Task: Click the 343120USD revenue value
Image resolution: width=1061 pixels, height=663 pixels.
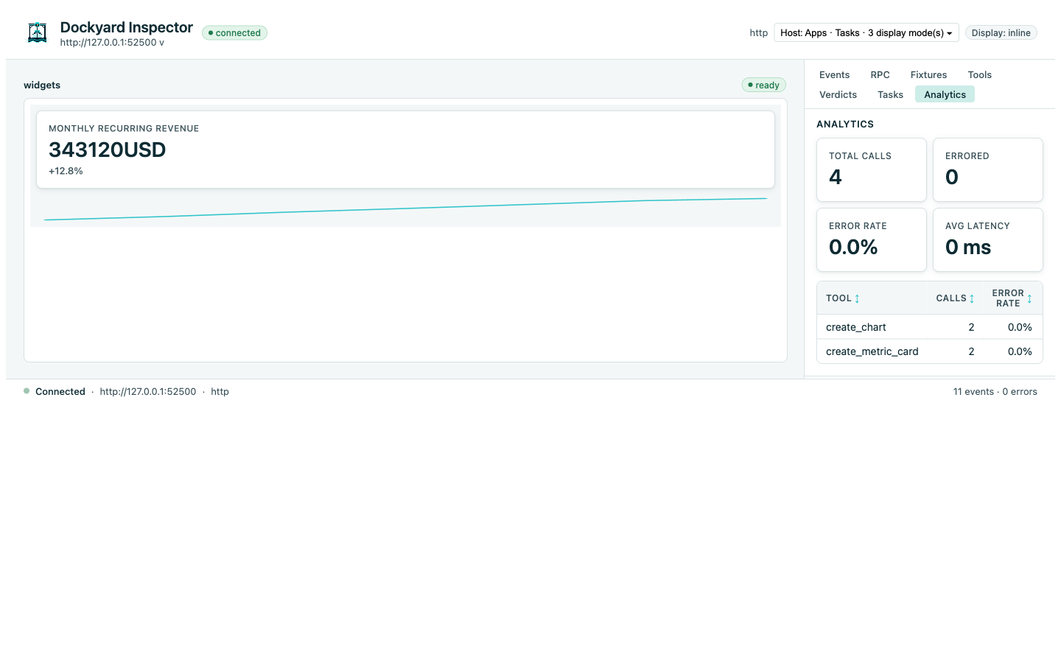Action: point(107,150)
